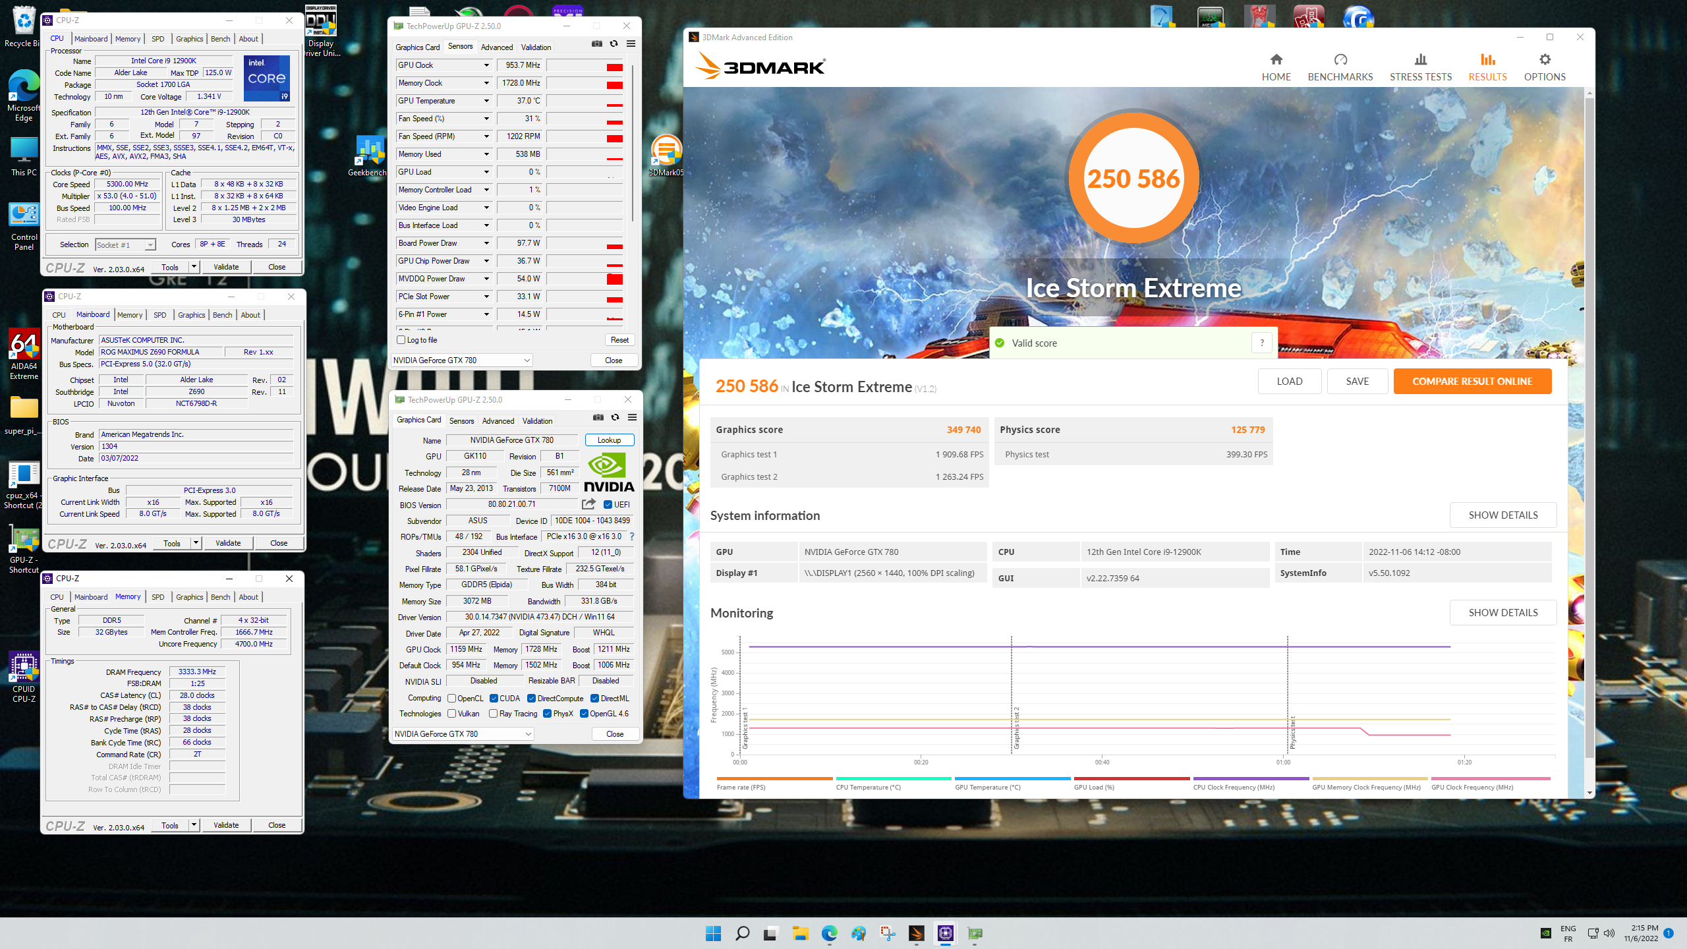The image size is (1687, 949).
Task: Open hamburger menu in GPU-Z Graphics Card window
Action: point(632,417)
